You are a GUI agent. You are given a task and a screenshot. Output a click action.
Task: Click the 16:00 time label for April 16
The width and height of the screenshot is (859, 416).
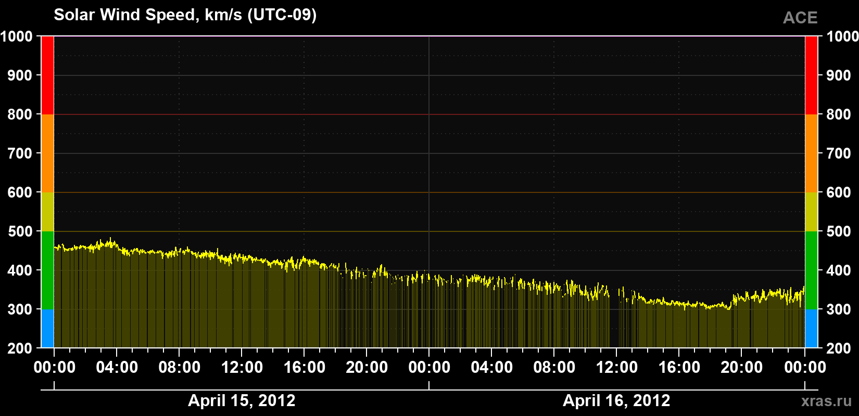coord(679,368)
